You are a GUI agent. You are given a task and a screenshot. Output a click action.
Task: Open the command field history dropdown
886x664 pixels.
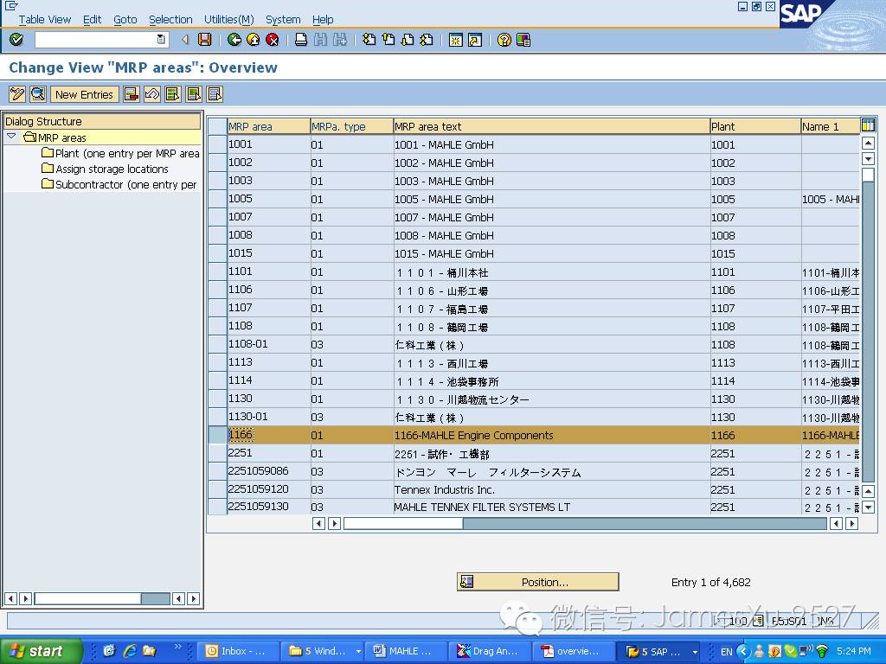[161, 40]
